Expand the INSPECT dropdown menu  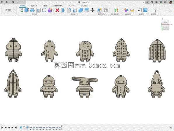coord(129,14)
